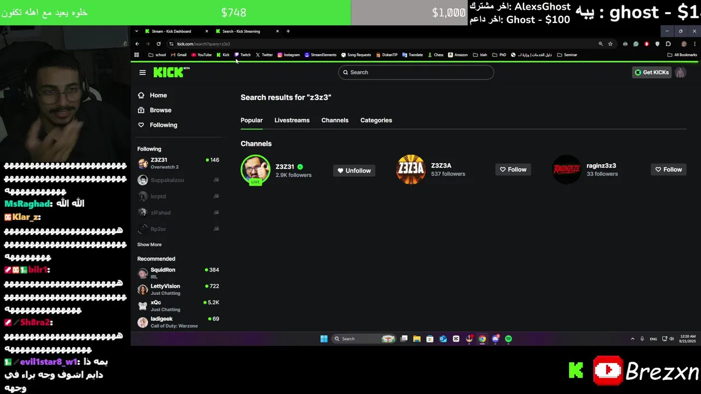
Task: Open the Chrome apps grid in the bookmarks bar
Action: click(x=136, y=55)
